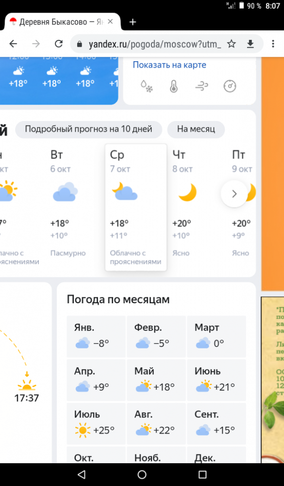Tap the download arrow icon
Screen dimensions: 284x486
click(250, 44)
